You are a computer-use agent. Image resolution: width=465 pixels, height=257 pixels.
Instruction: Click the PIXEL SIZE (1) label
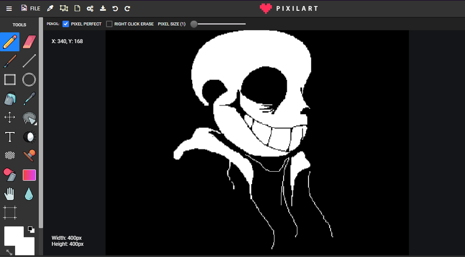[172, 24]
